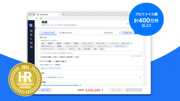Open the company building icon in sidebar
The width and height of the screenshot is (180, 101).
(31, 43)
